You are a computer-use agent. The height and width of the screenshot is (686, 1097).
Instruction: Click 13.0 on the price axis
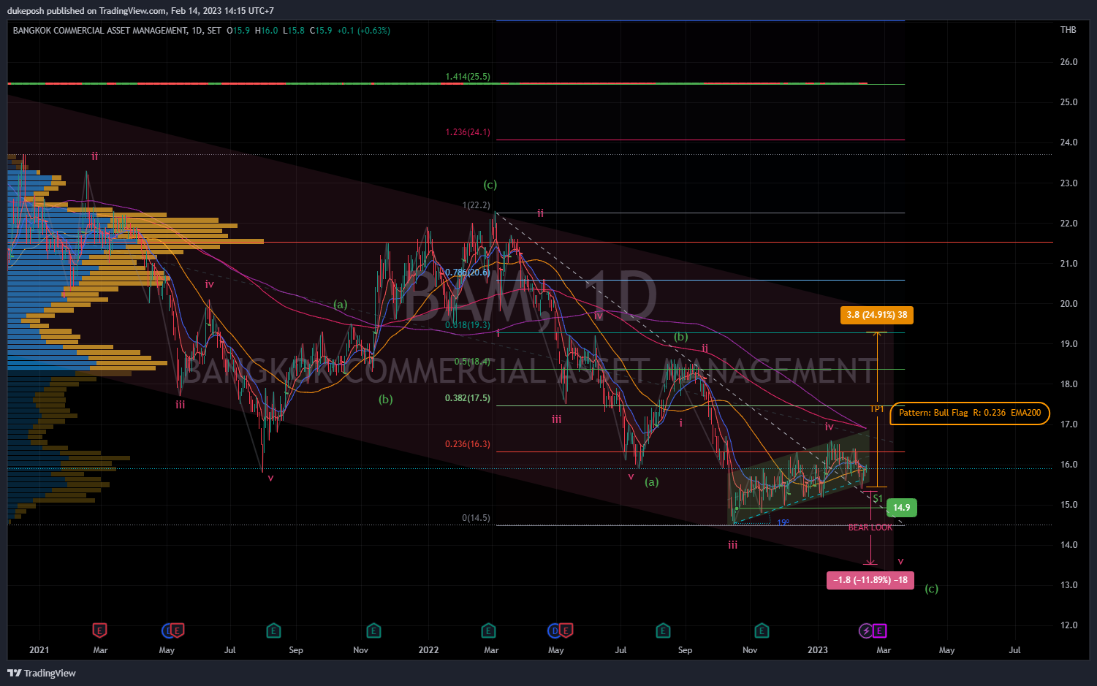coord(1068,585)
